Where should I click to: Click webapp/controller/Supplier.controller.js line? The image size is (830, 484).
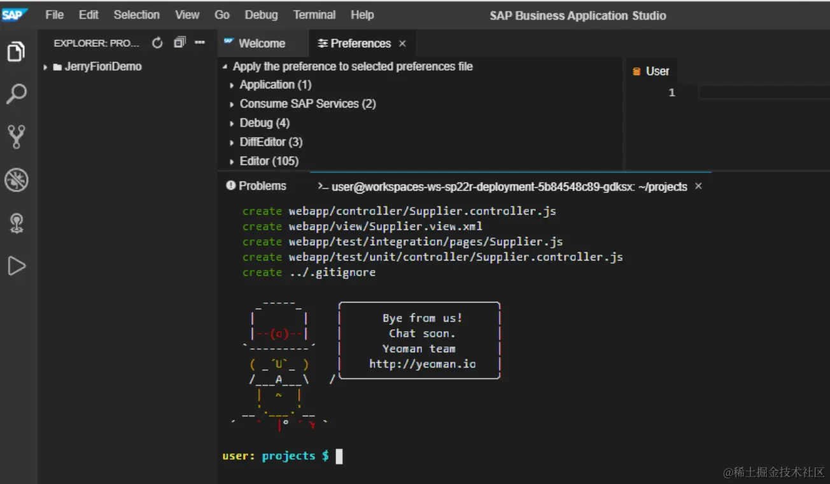tap(399, 211)
